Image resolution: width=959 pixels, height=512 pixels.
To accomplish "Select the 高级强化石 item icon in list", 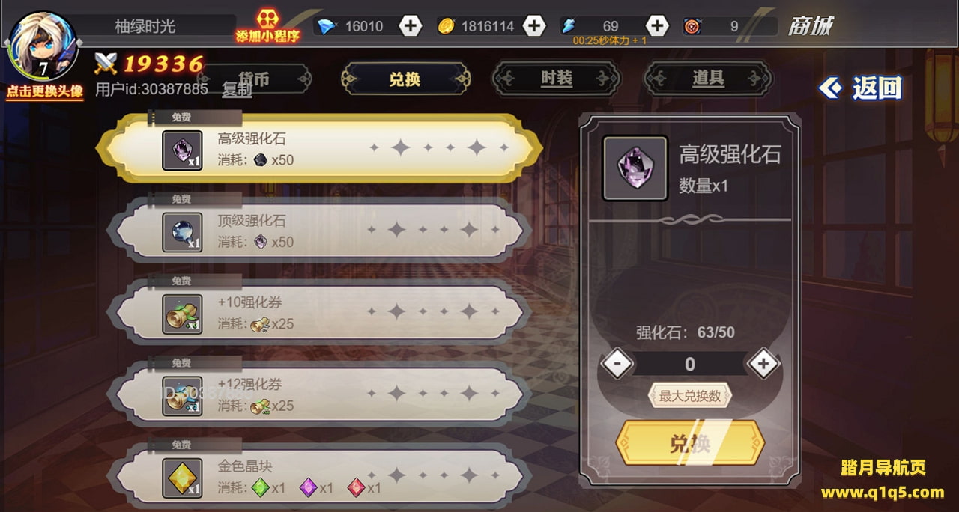I will [x=182, y=150].
